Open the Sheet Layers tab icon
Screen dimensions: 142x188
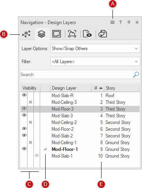(57, 34)
